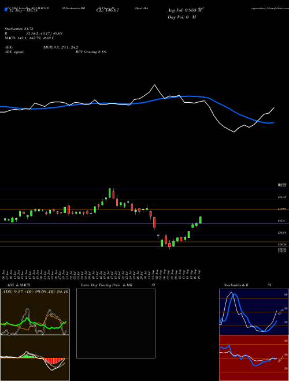289x381 pixels.
Task: Click the CL: 146.67 closing price text
Action: 108,10
